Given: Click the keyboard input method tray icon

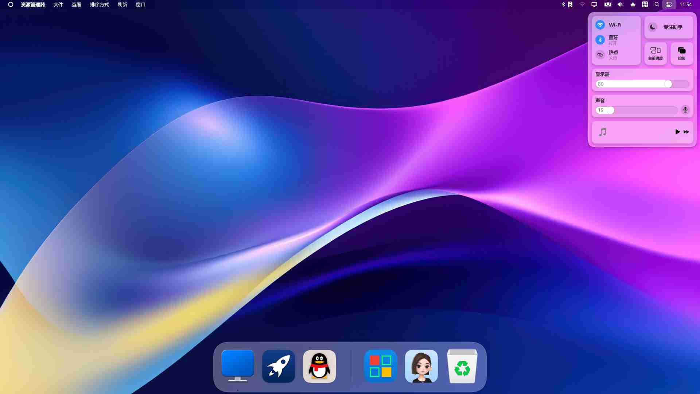Looking at the screenshot, I should [645, 5].
